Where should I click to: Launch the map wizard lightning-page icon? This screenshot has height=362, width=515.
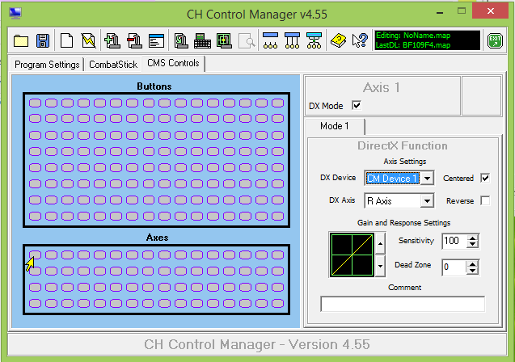(x=89, y=41)
